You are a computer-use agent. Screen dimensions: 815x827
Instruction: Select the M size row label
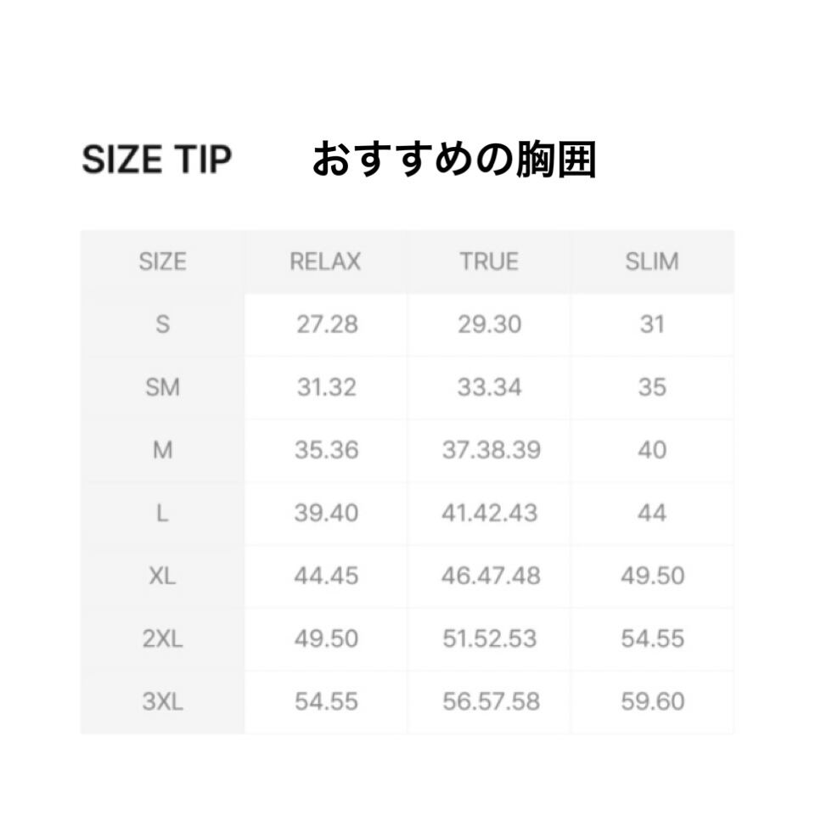pyautogui.click(x=162, y=450)
